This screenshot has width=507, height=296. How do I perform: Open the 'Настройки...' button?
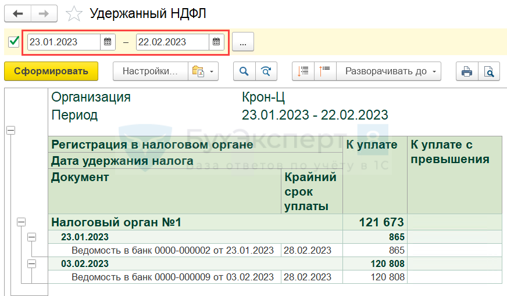tap(149, 71)
